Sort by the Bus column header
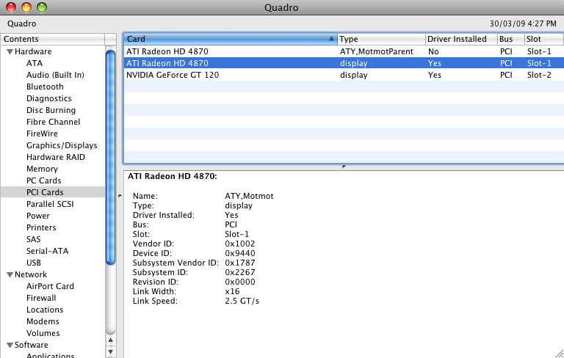The height and width of the screenshot is (358, 564). (511, 39)
